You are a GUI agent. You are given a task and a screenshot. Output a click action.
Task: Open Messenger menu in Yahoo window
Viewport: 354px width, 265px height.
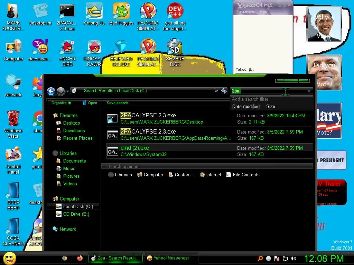pos(245,11)
